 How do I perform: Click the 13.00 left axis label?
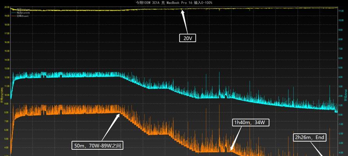click(x=7, y=69)
